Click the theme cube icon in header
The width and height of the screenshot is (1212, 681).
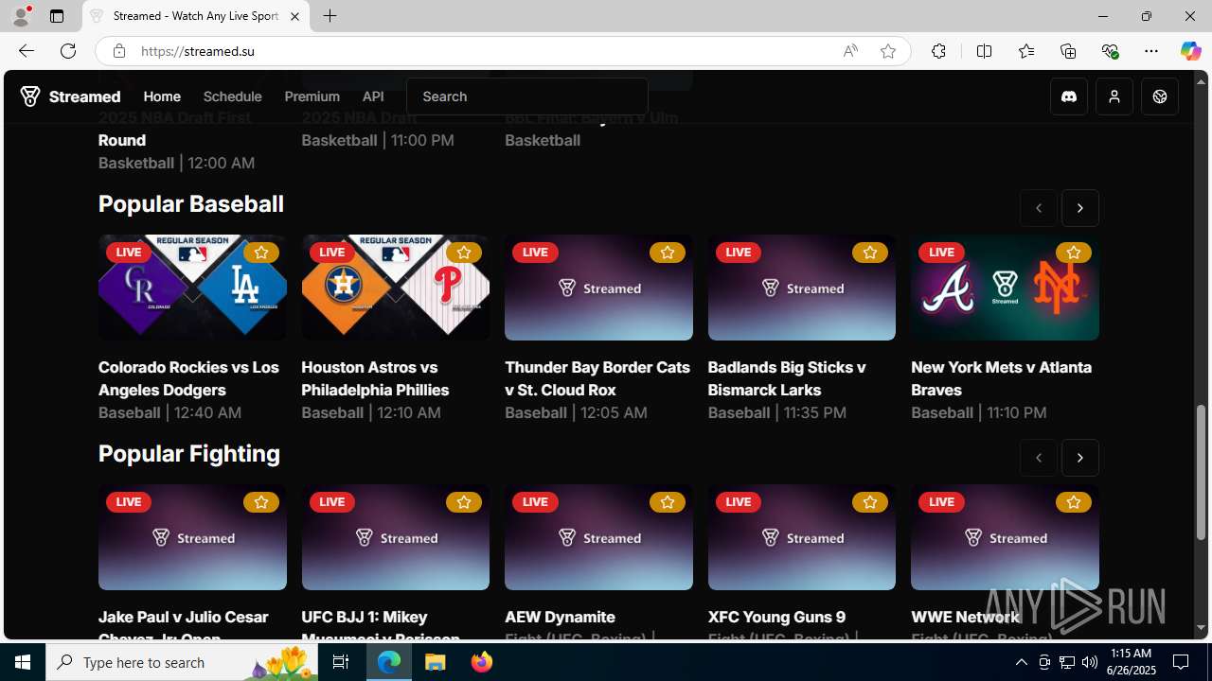(1160, 96)
